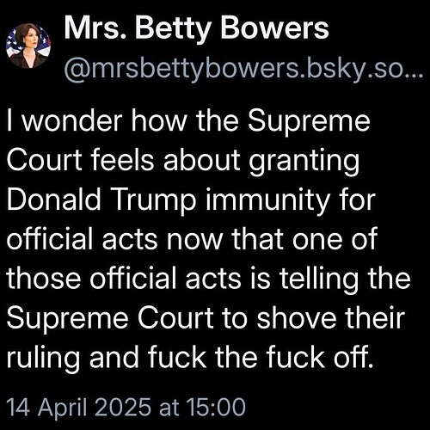Click "Supreme Court to shove their" line

[206, 319]
